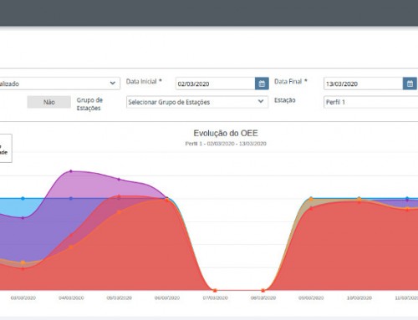Click the x-axis label 10/03/2020
Image resolution: width=418 pixels, height=320 pixels.
[359, 297]
